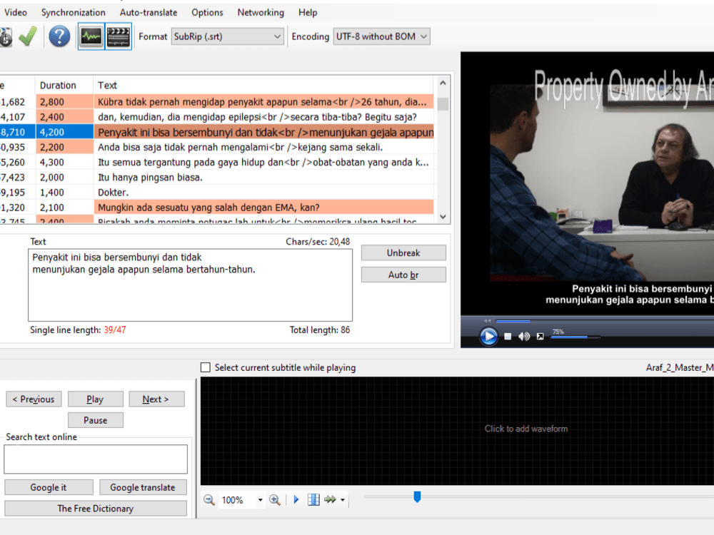Image resolution: width=714 pixels, height=535 pixels.
Task: Click the Search text online input box
Action: [96, 459]
